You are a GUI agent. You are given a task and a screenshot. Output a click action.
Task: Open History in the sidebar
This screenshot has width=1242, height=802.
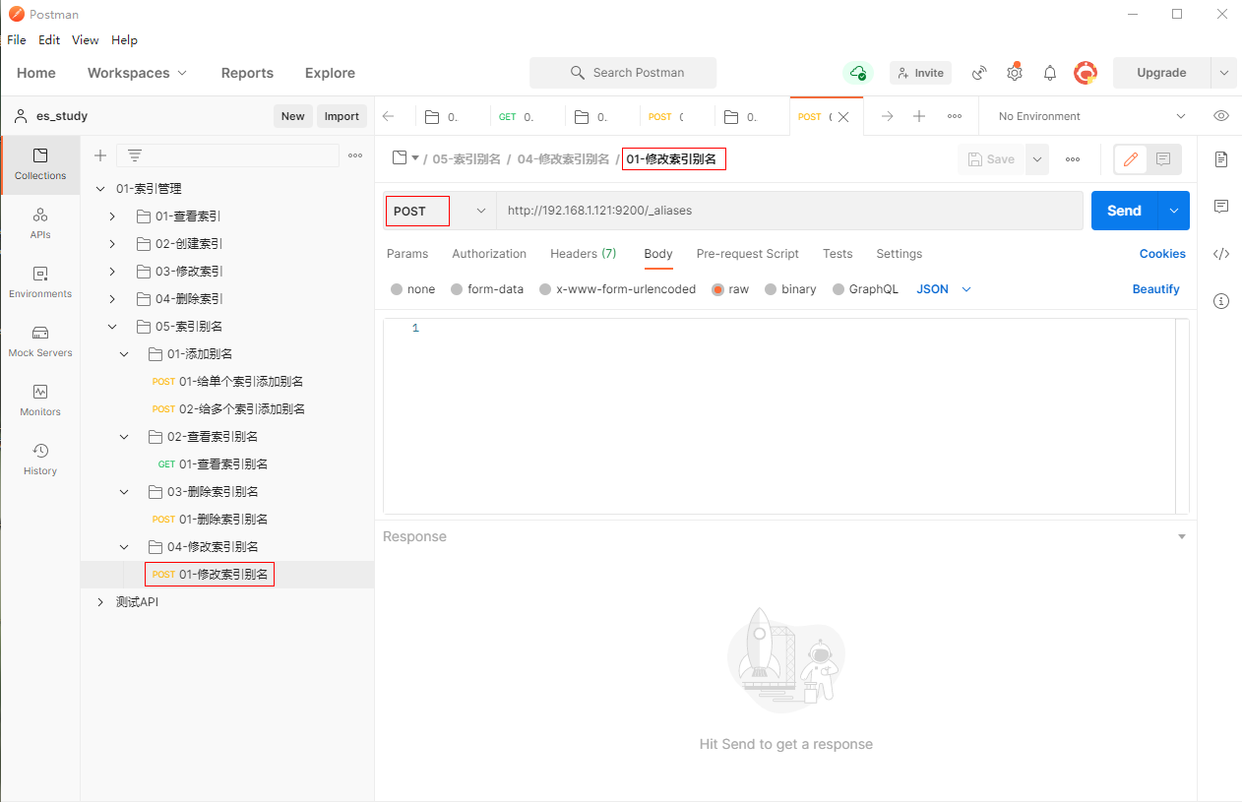pos(40,459)
